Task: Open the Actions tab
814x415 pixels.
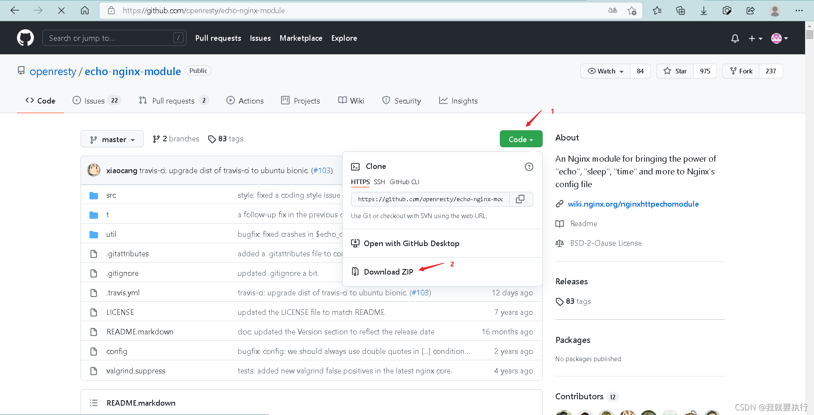Action: pyautogui.click(x=245, y=101)
